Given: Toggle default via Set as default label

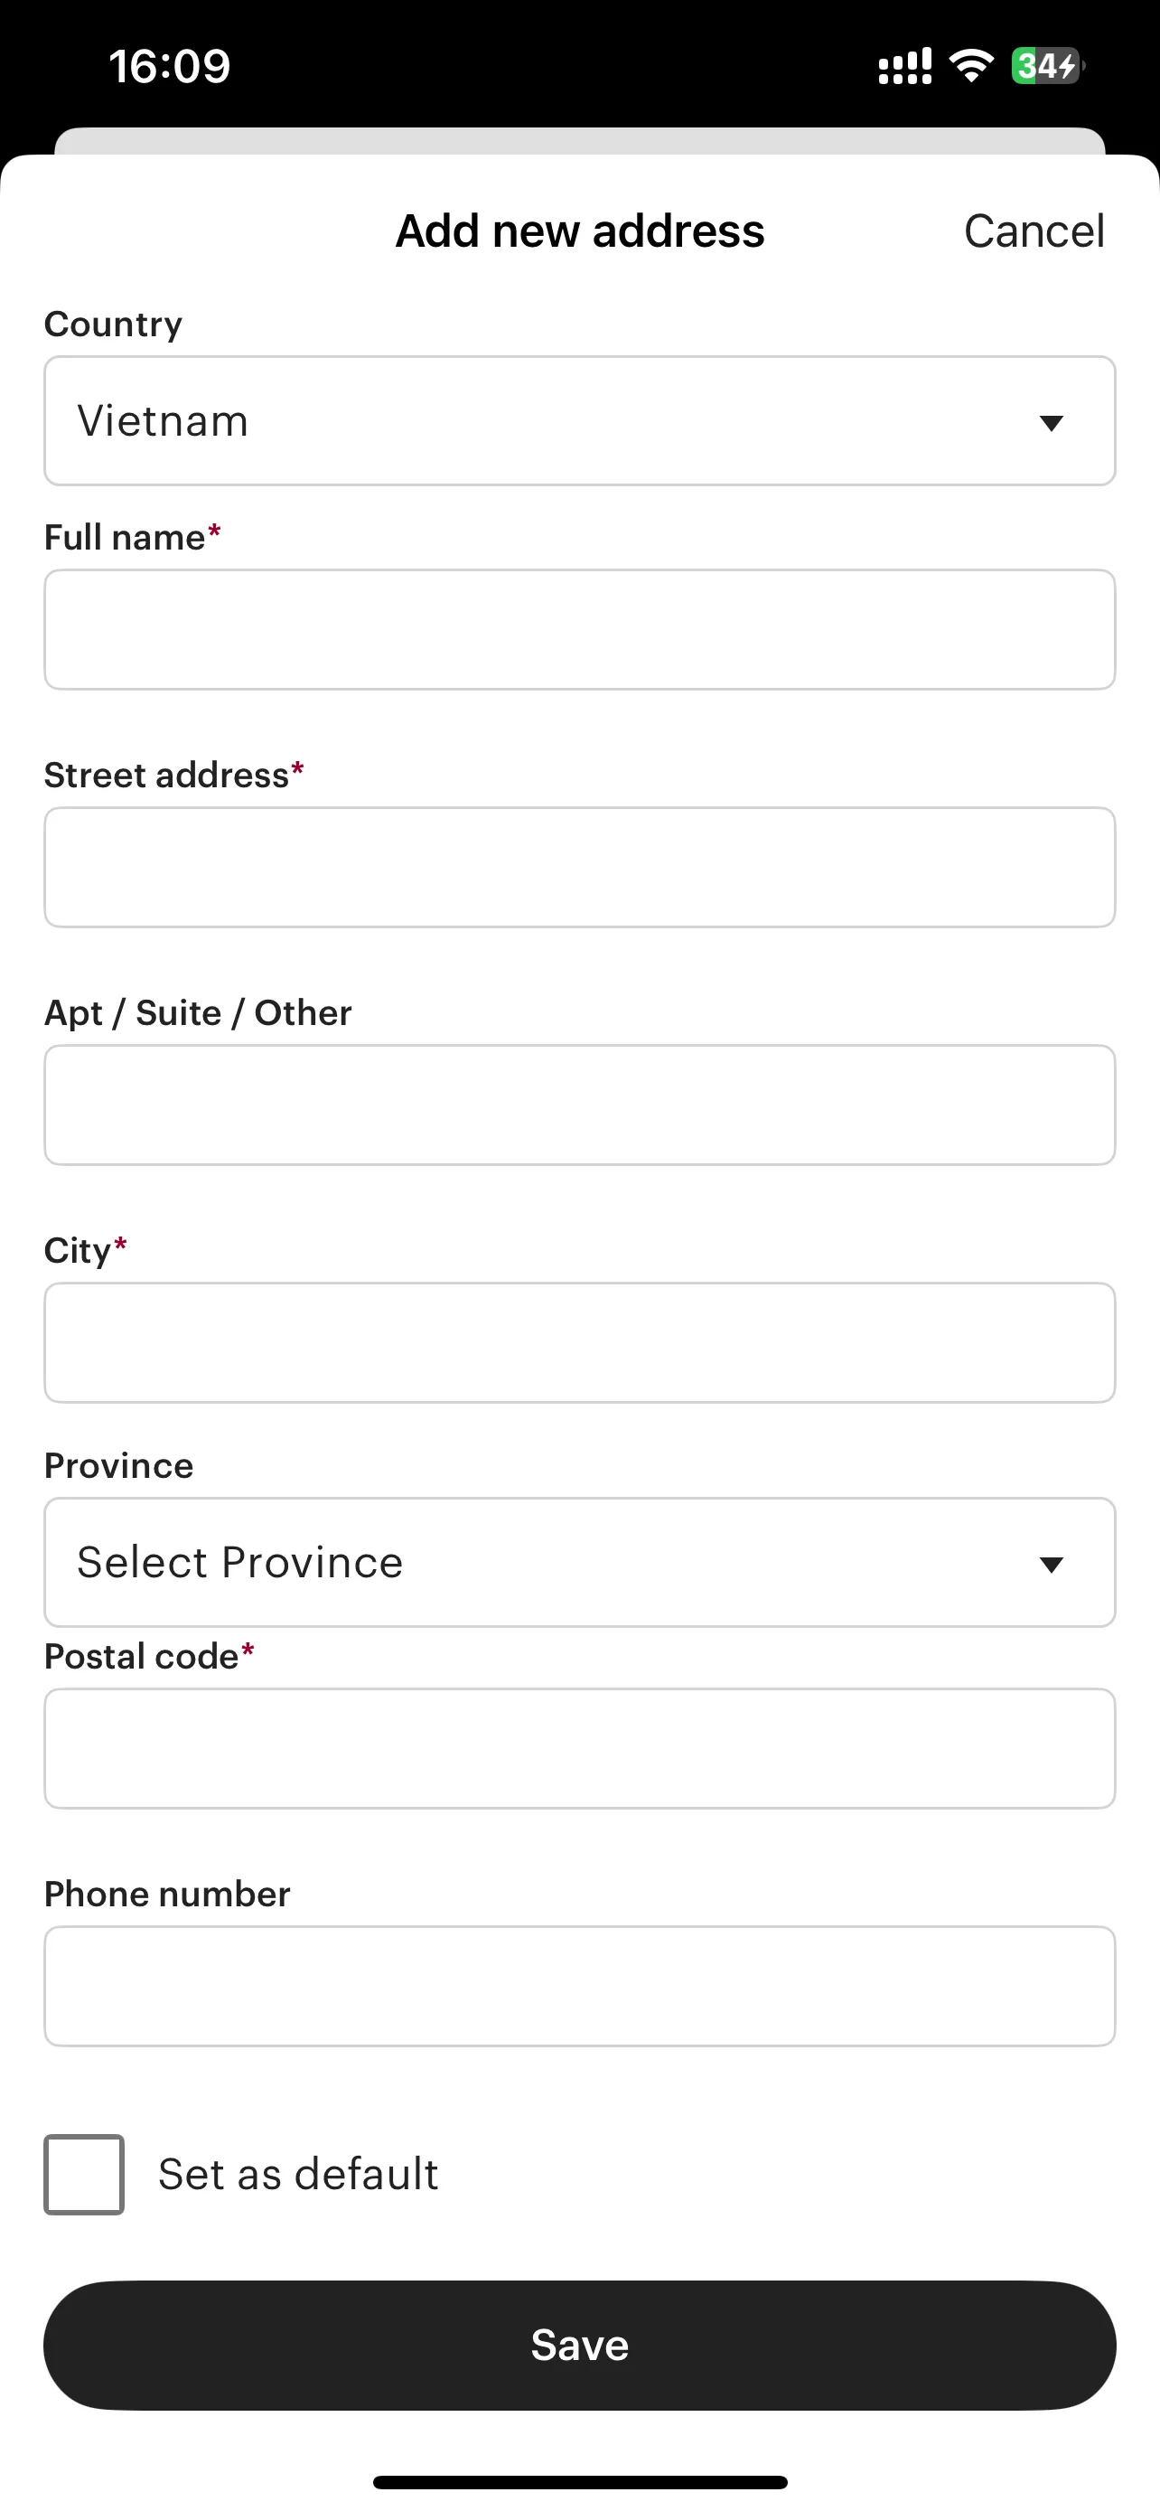Looking at the screenshot, I should [298, 2175].
